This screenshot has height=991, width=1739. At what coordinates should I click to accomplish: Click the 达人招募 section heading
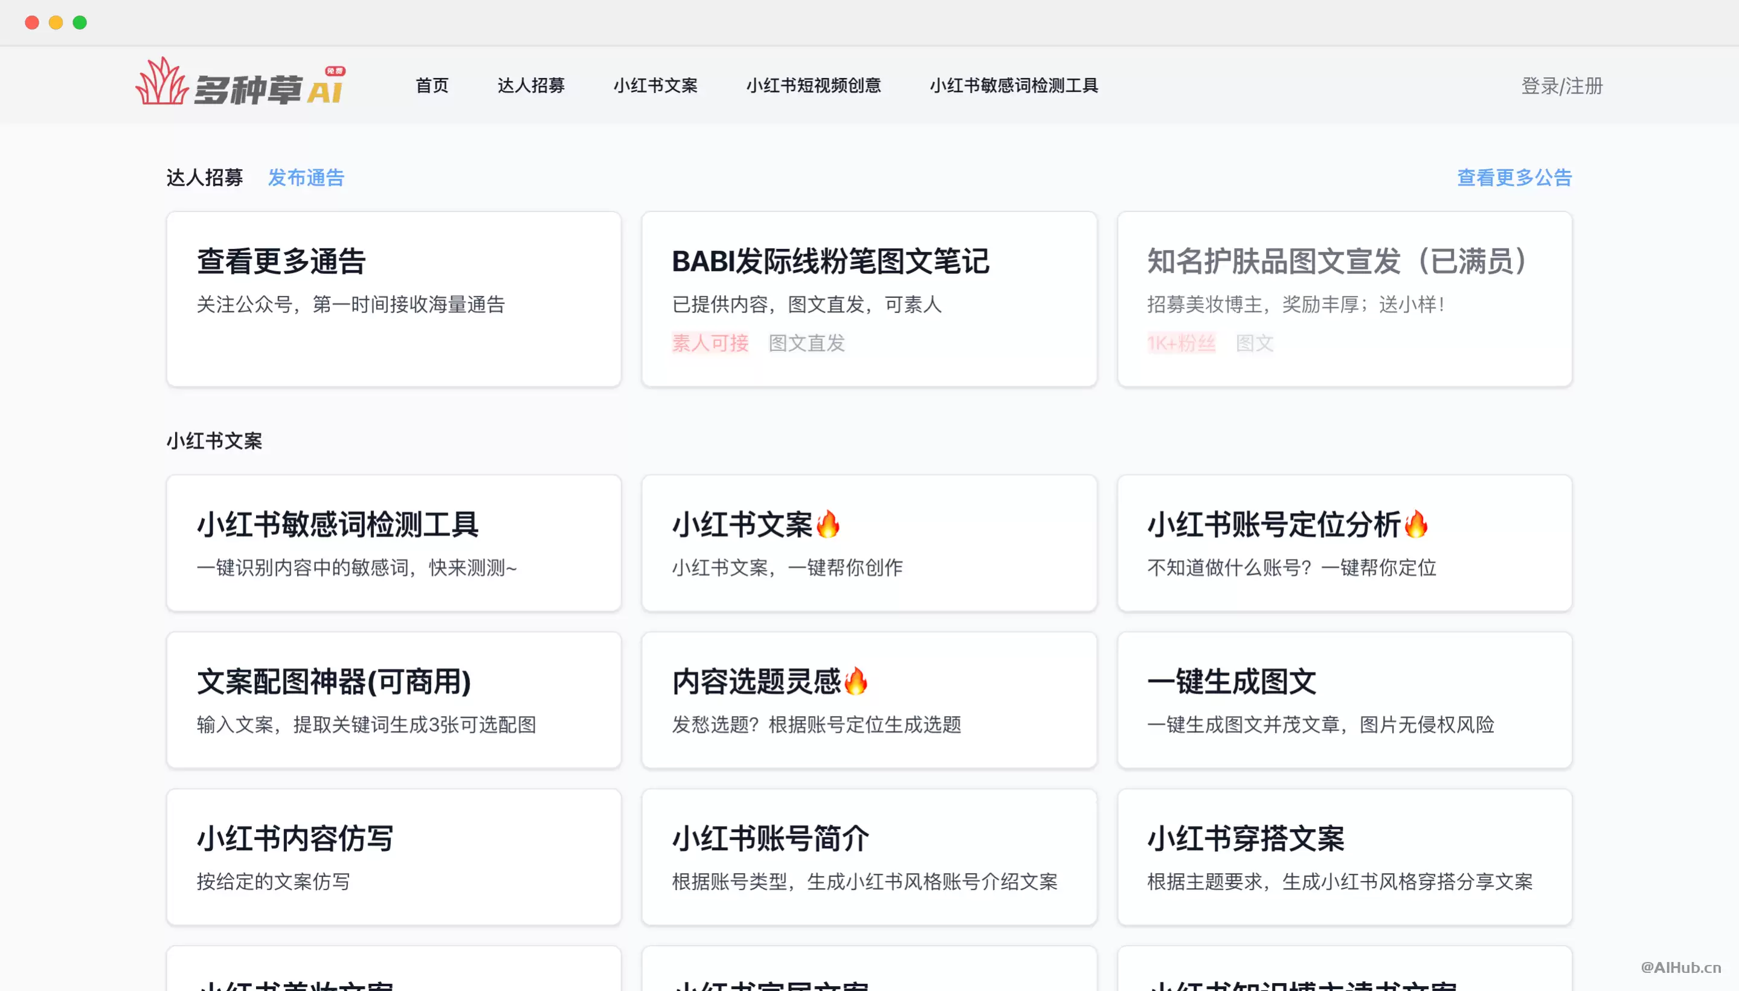pos(205,178)
